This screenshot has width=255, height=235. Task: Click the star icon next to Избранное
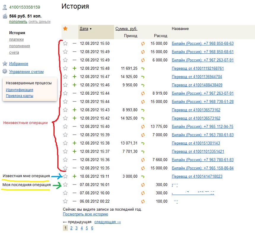click(x=5, y=63)
